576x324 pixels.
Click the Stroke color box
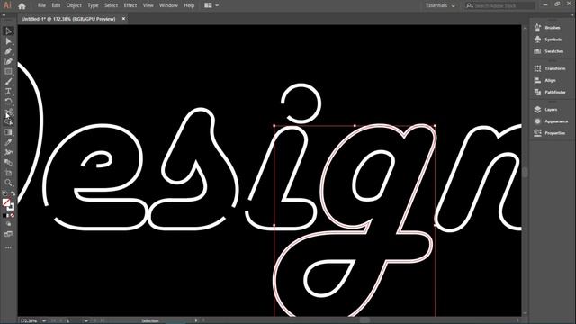11,208
